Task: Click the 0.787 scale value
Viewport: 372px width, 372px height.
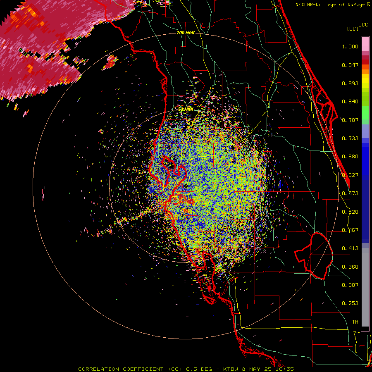Action: (x=350, y=120)
